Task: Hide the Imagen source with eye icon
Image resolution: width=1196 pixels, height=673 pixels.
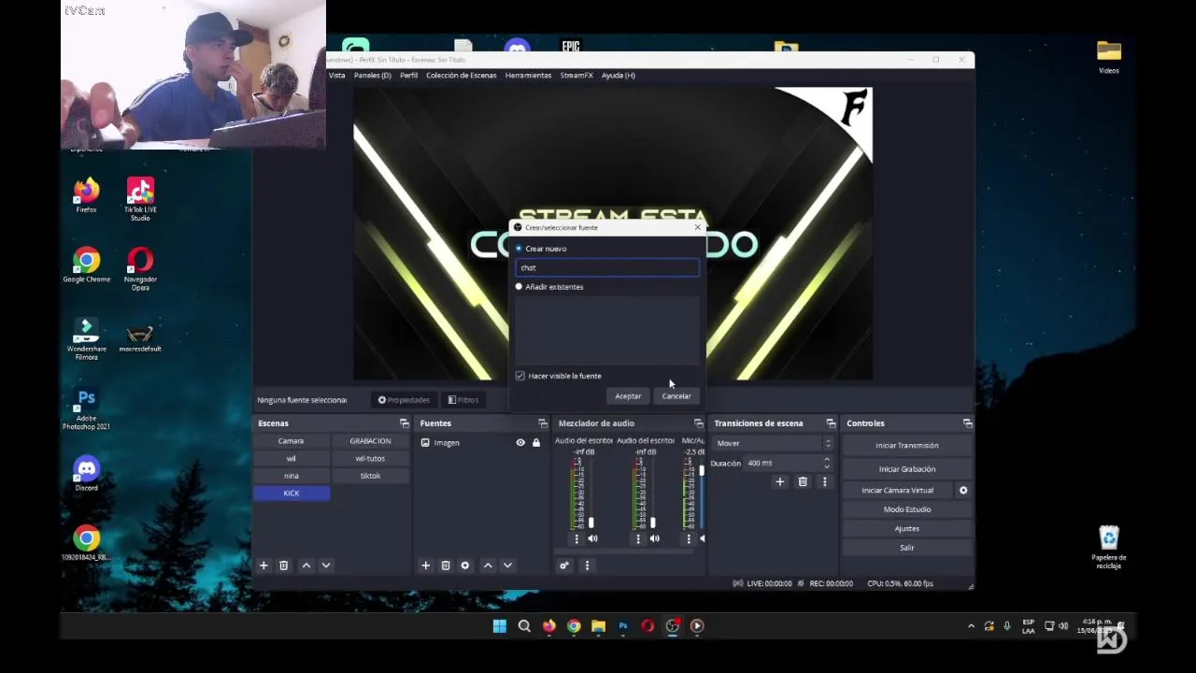Action: click(x=520, y=442)
